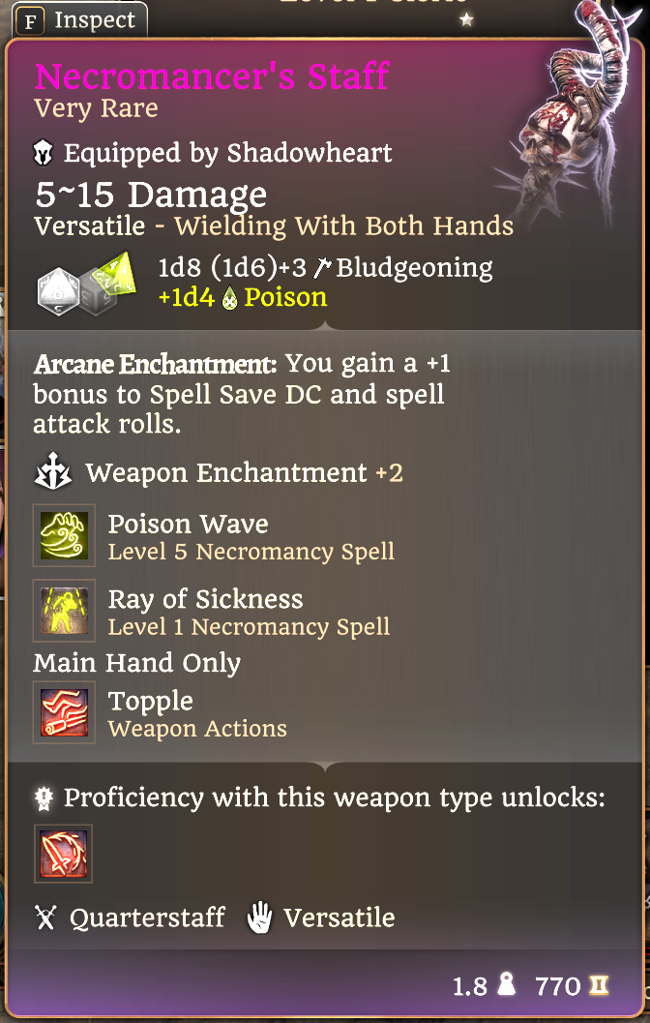Click the gold coin value icon
Viewport: 650px width, 1023px height.
599,986
